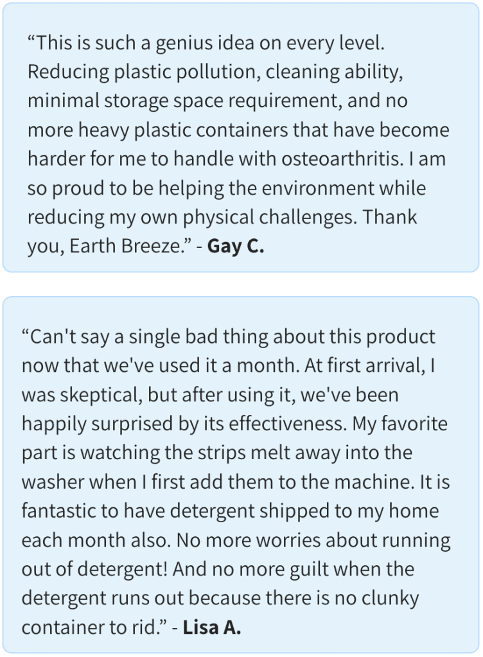Click the reviewer name Lisa A.
The image size is (483, 657).
(x=212, y=627)
